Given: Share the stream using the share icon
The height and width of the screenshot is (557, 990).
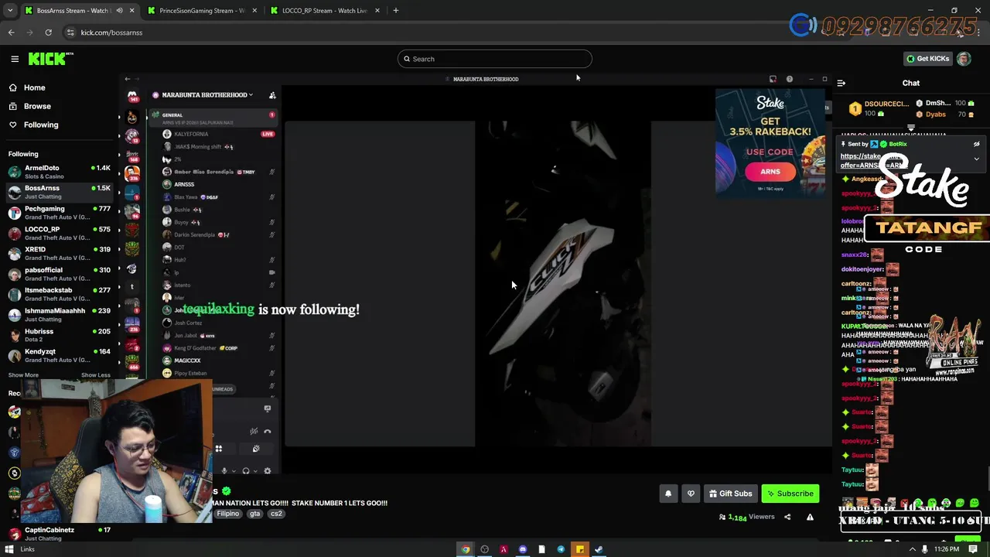Looking at the screenshot, I should [x=787, y=517].
